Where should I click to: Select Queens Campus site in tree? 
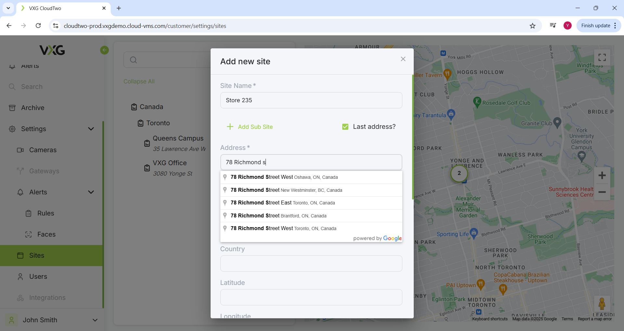click(x=178, y=139)
